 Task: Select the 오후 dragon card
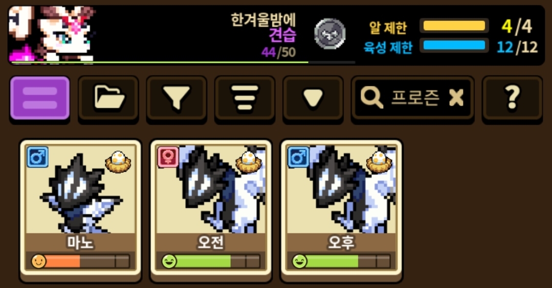(x=341, y=210)
